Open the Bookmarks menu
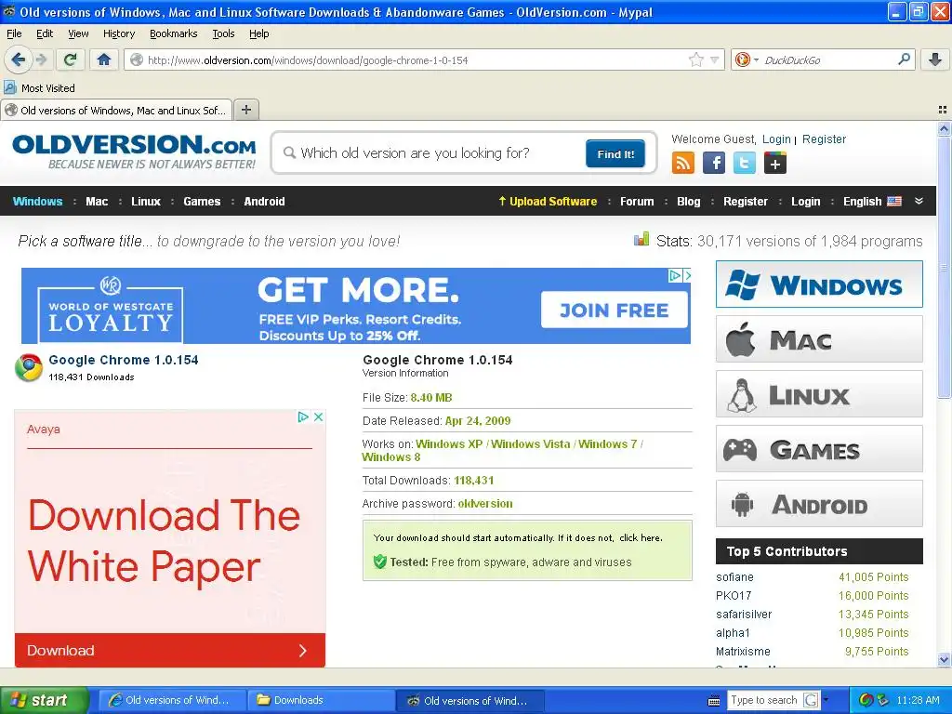The height and width of the screenshot is (714, 952). 173,33
